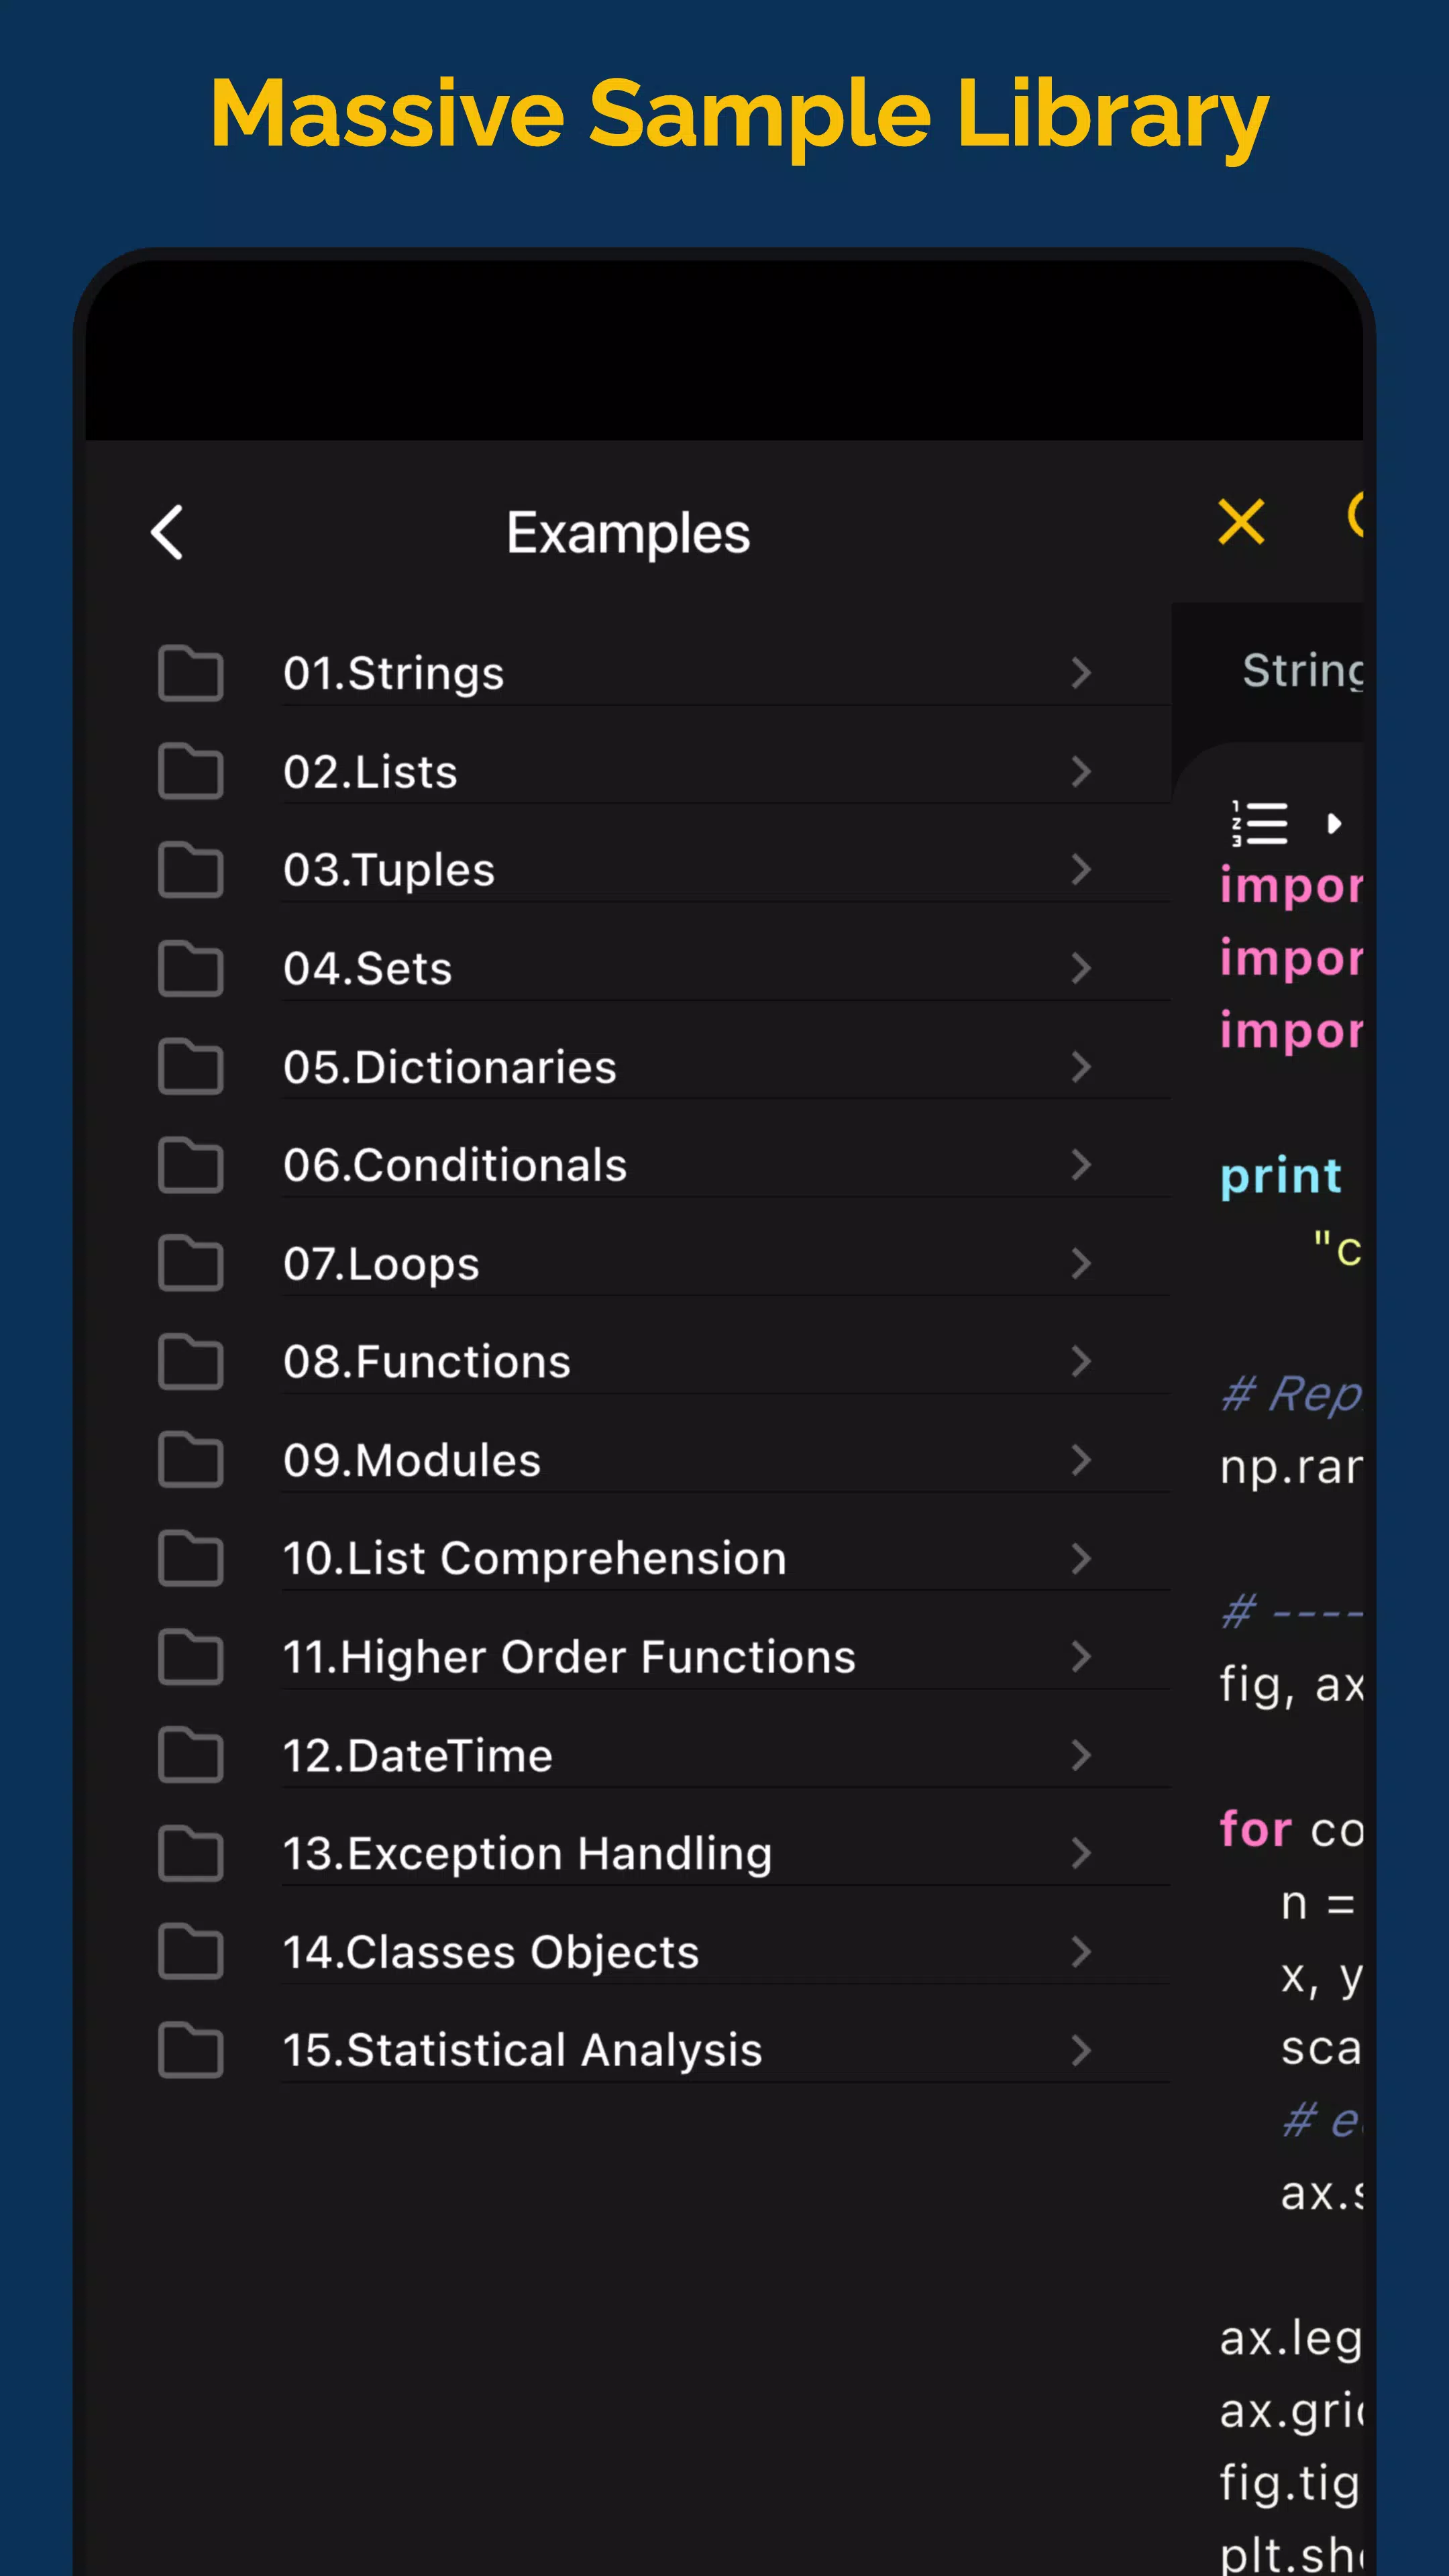The width and height of the screenshot is (1449, 2576).
Task: Tap the back arrow beside Examples
Action: click(x=167, y=532)
